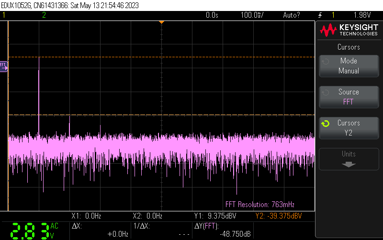Select the channel 1 indicator in top-left status bar
This screenshot has width=383, height=240.
4,15
